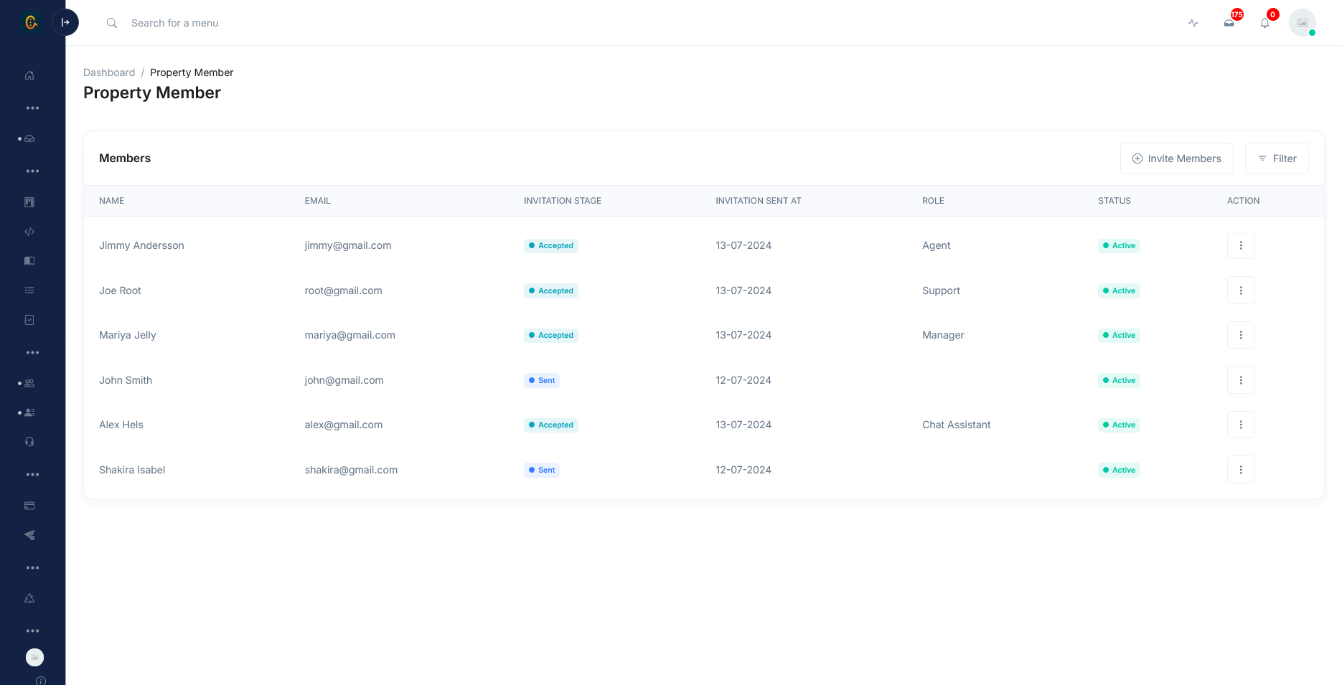Expand the sidebar with arrow toggle
Screen dimensions: 1342x685
pyautogui.click(x=65, y=22)
